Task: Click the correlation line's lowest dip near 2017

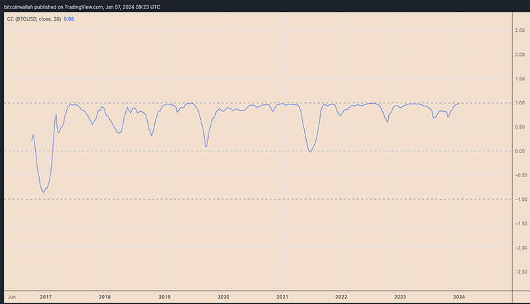Action: point(44,192)
